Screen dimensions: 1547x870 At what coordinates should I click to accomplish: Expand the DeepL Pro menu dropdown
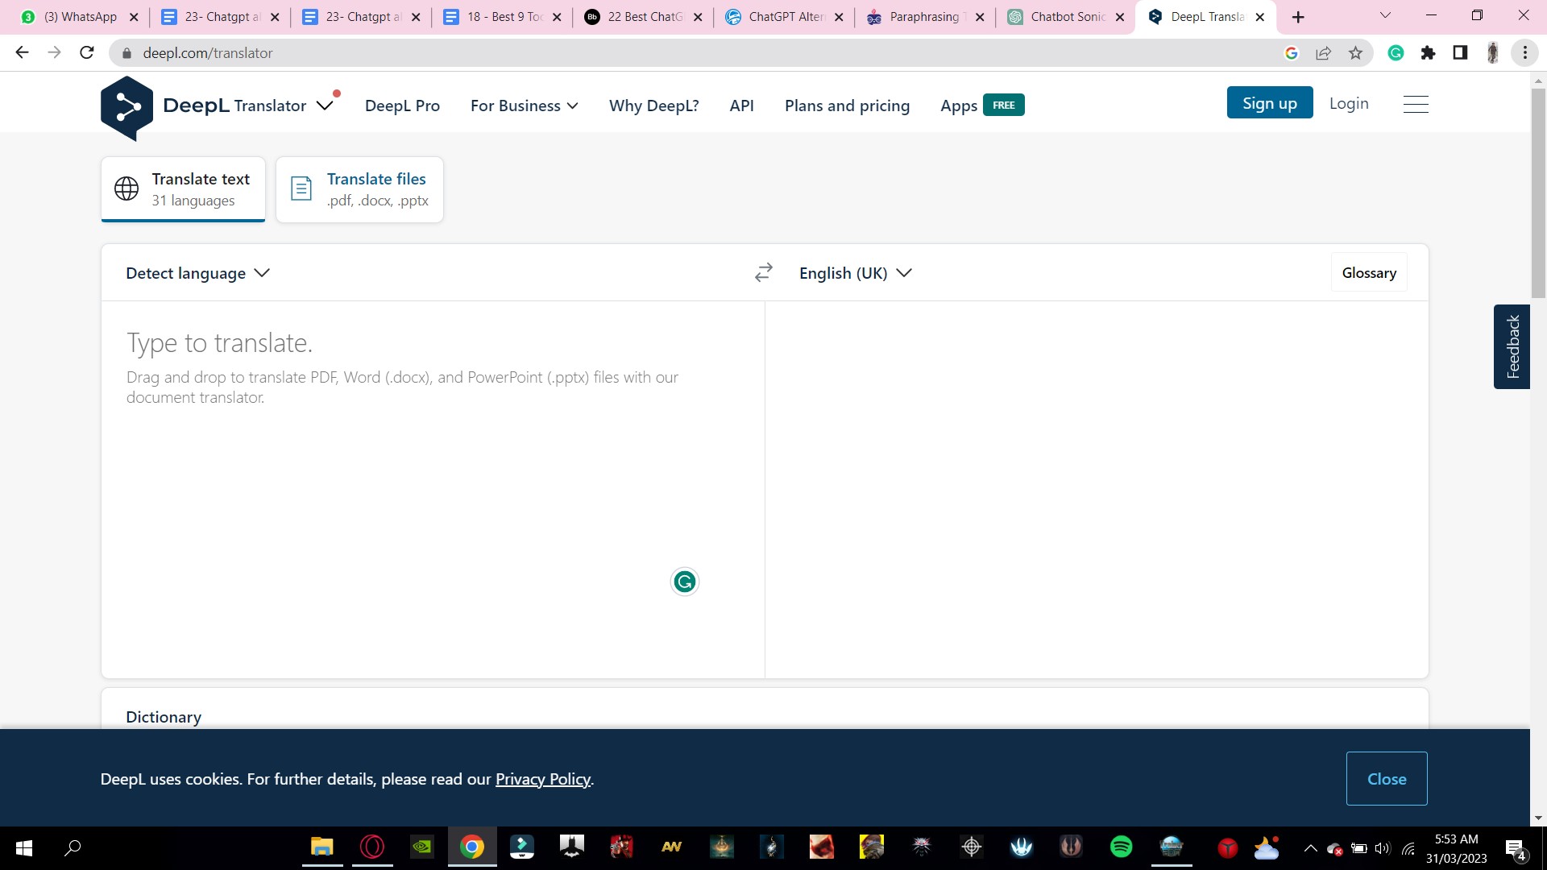coord(401,104)
